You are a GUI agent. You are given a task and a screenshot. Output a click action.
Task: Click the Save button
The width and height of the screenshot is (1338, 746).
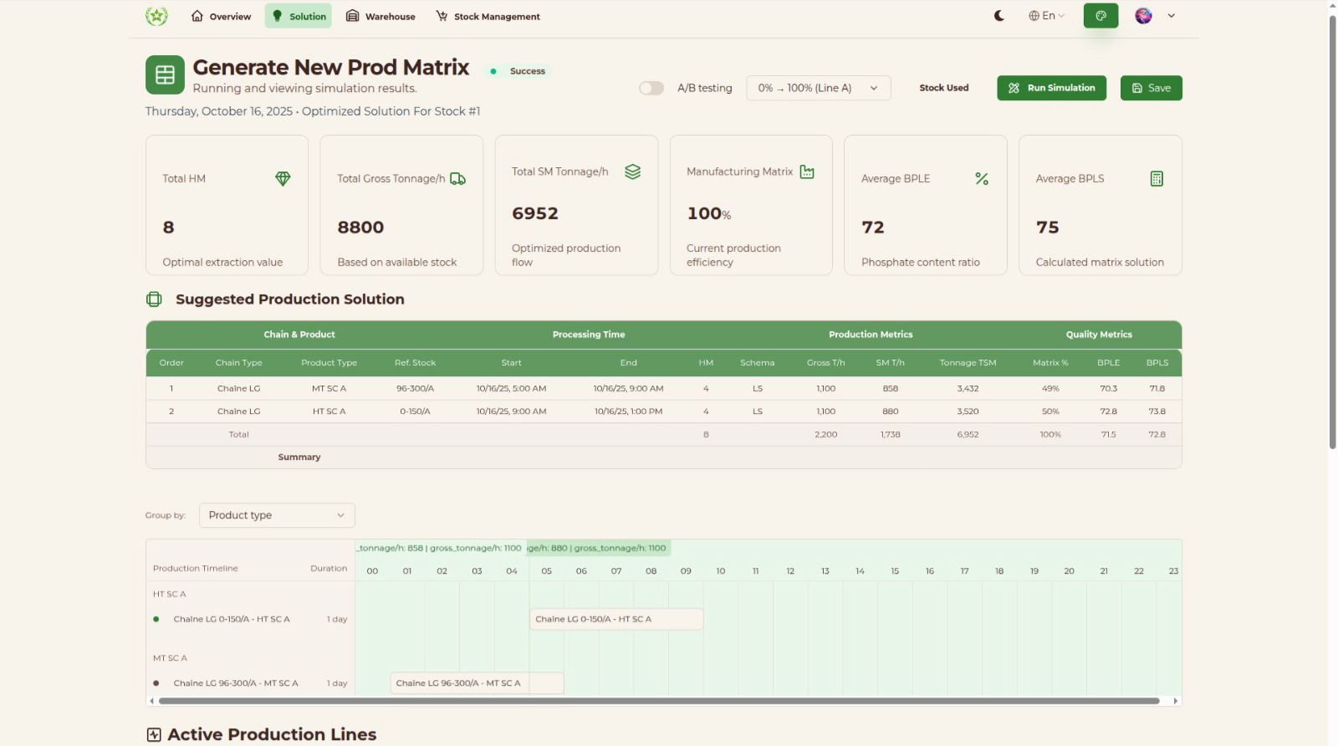[1151, 88]
